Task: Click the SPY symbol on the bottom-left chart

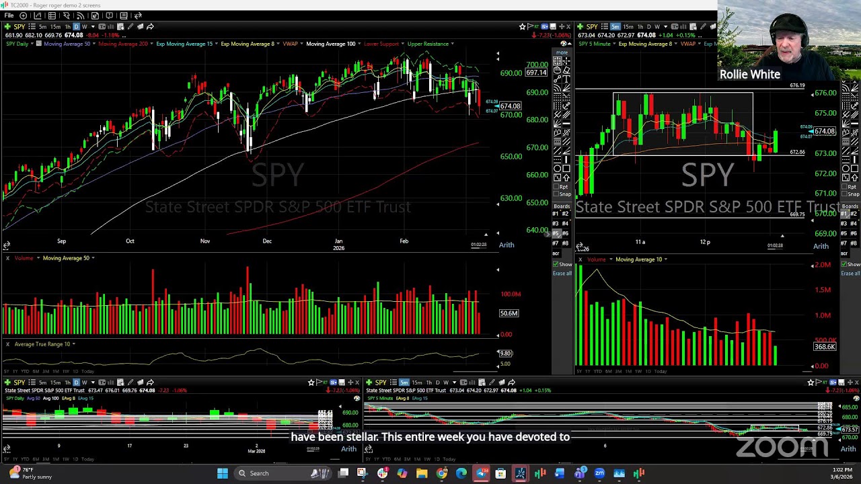Action: coord(19,382)
